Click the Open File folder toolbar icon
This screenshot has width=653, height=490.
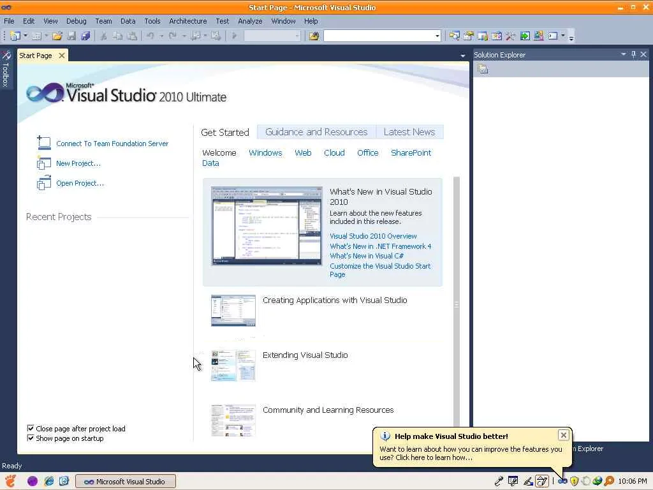[57, 36]
